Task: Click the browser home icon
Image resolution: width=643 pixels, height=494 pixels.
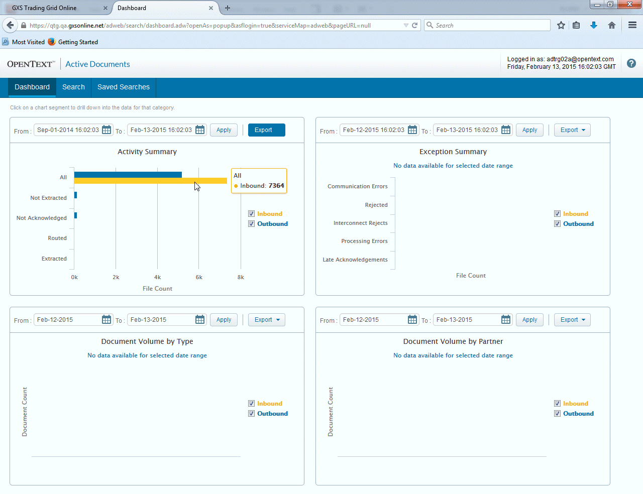Action: [x=612, y=25]
